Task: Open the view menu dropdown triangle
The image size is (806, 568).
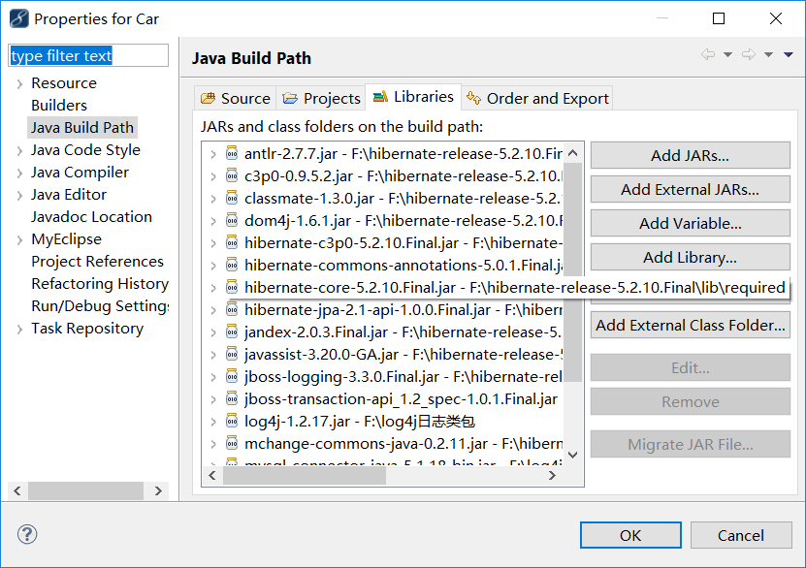Action: (788, 54)
